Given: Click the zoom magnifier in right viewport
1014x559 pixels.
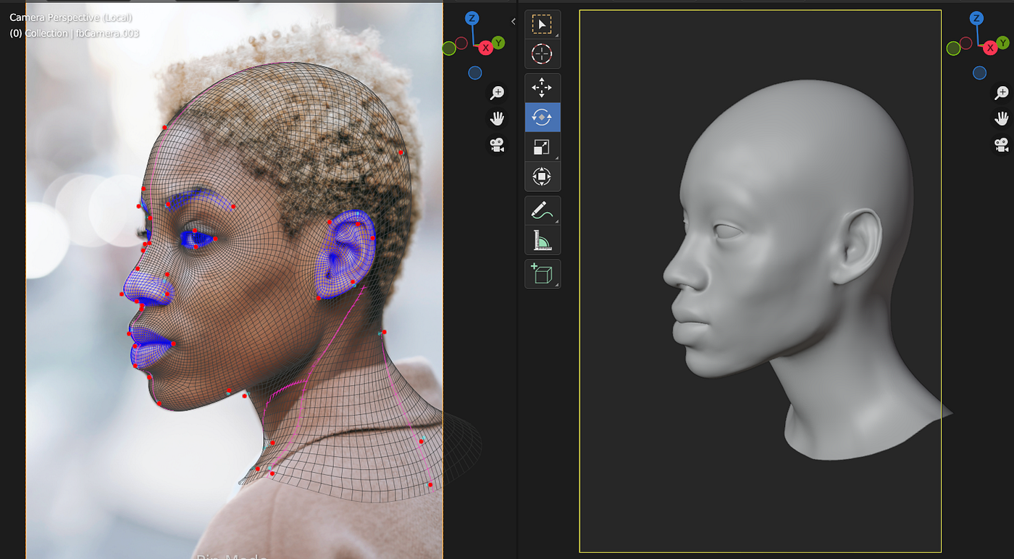Looking at the screenshot, I should point(1002,93).
